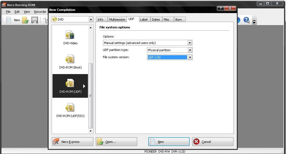Open the Recorder menu
This screenshot has width=286, height=154.
[x=40, y=12]
